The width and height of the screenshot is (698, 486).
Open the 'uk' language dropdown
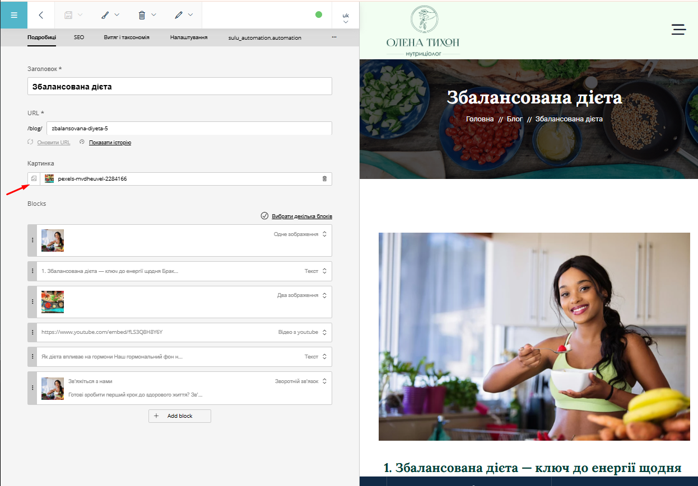(x=346, y=18)
